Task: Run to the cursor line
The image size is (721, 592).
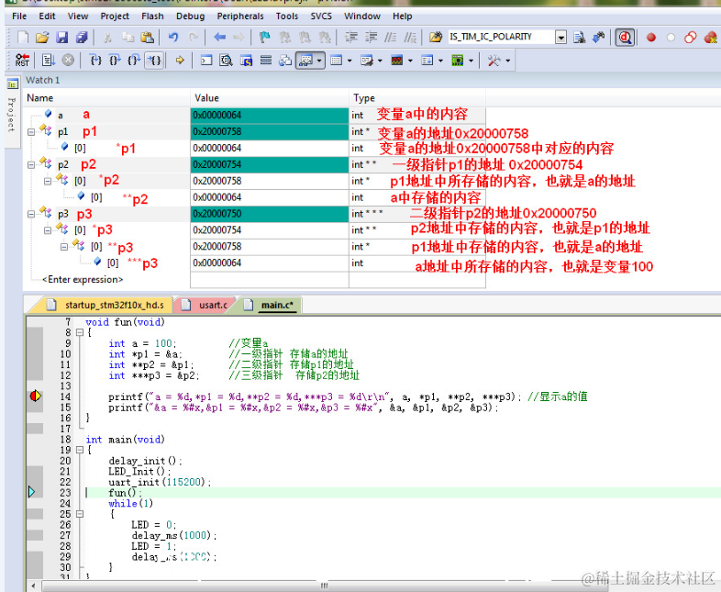Action: 153,61
